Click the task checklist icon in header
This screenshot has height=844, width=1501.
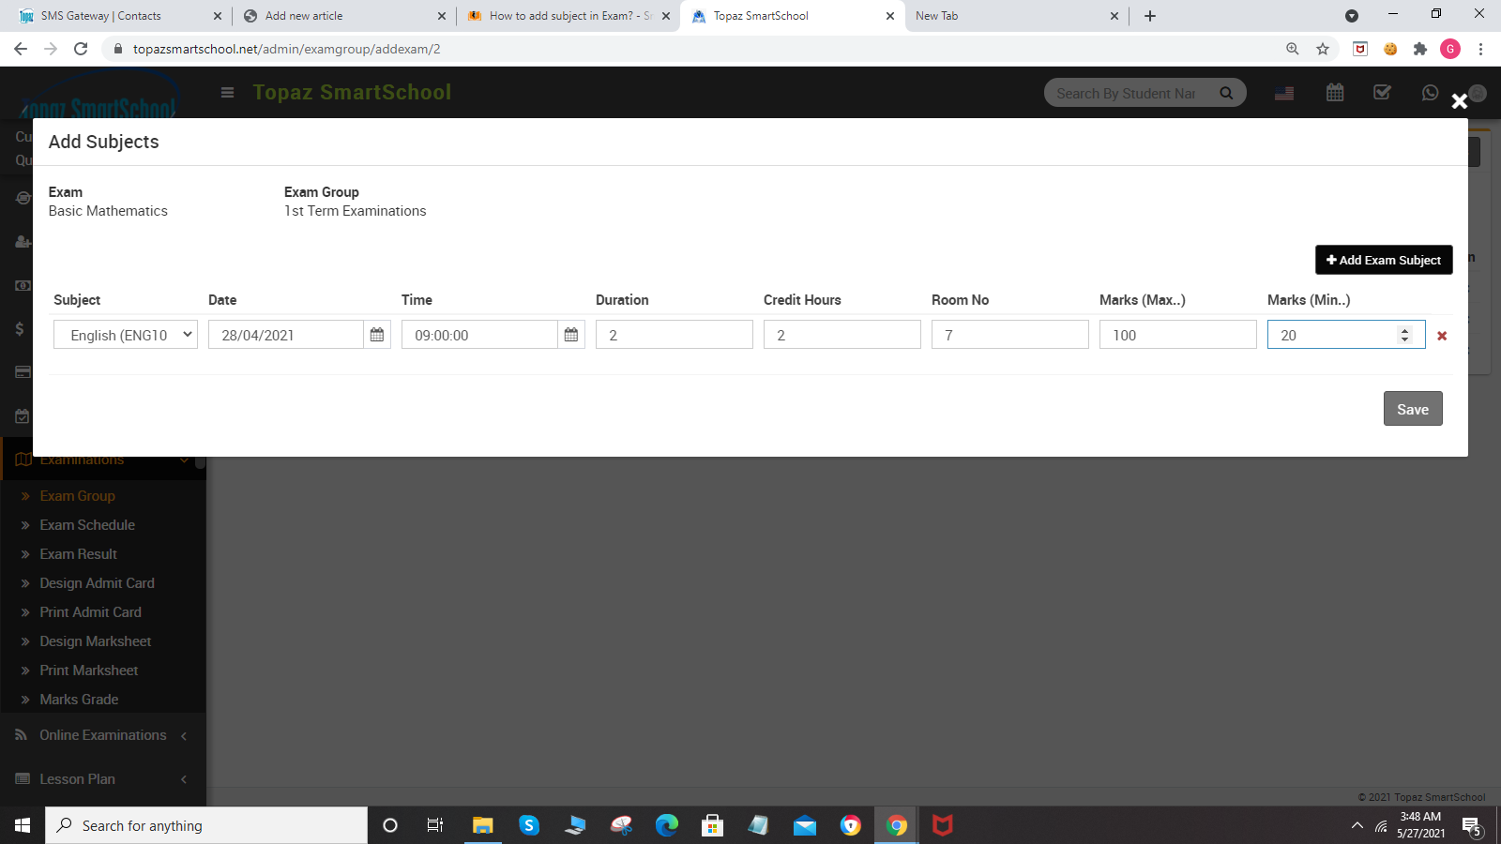coord(1382,93)
